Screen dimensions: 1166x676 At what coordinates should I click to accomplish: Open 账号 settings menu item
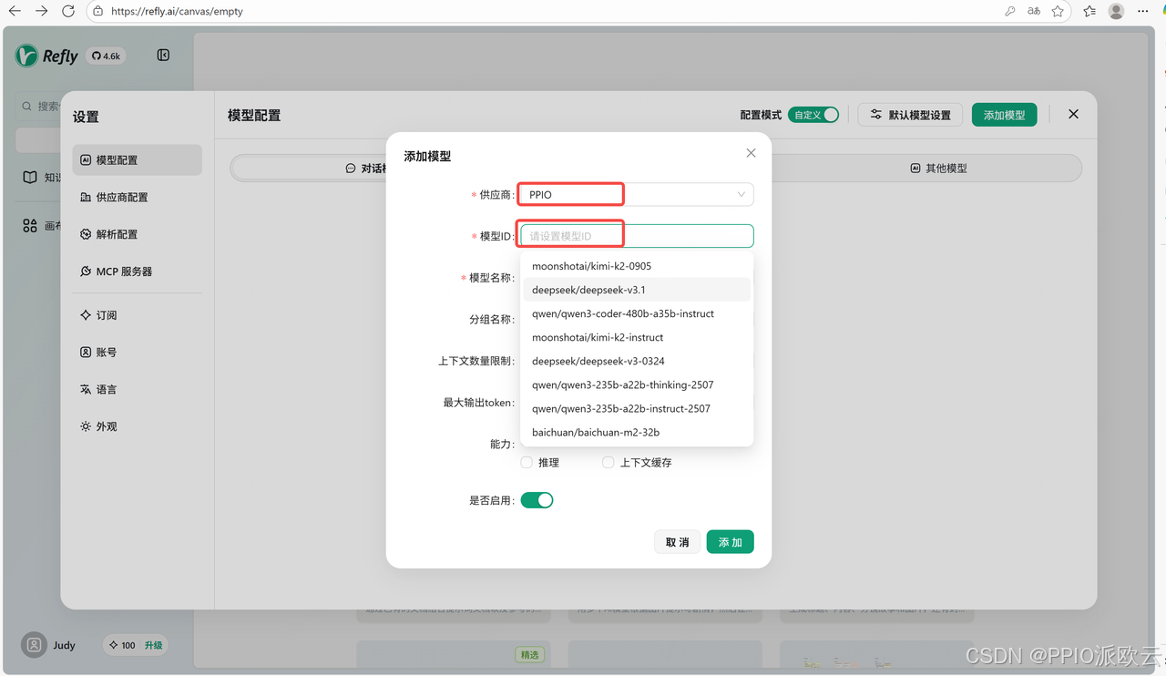point(137,352)
